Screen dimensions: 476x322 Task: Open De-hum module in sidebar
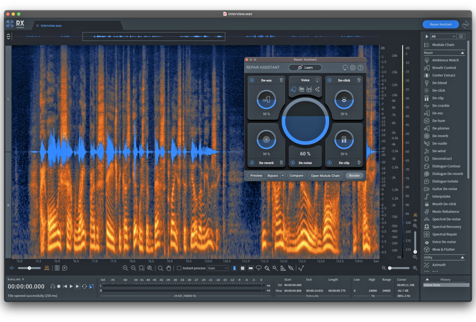point(439,121)
